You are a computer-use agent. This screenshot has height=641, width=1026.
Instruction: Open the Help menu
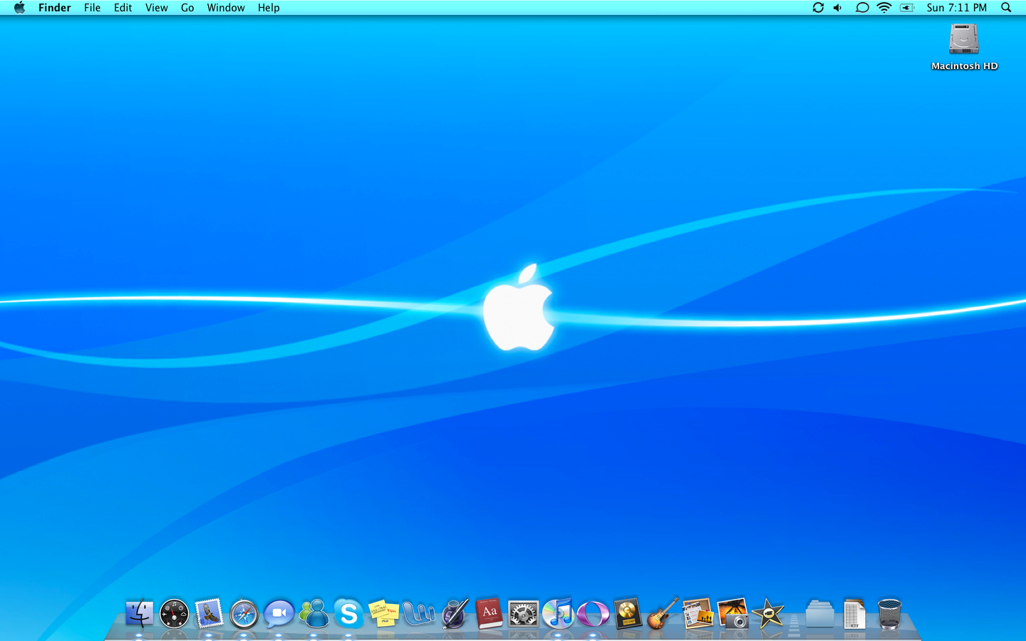click(269, 7)
